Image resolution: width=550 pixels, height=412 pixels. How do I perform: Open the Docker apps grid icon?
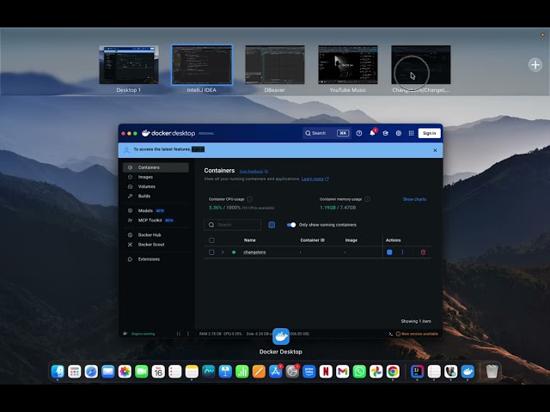point(411,133)
